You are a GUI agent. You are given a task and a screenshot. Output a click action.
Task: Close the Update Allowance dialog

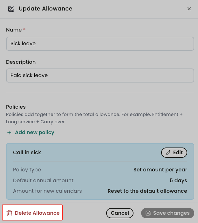click(x=189, y=9)
